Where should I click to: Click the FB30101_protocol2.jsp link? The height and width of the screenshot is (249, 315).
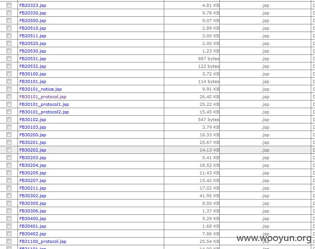click(x=44, y=112)
